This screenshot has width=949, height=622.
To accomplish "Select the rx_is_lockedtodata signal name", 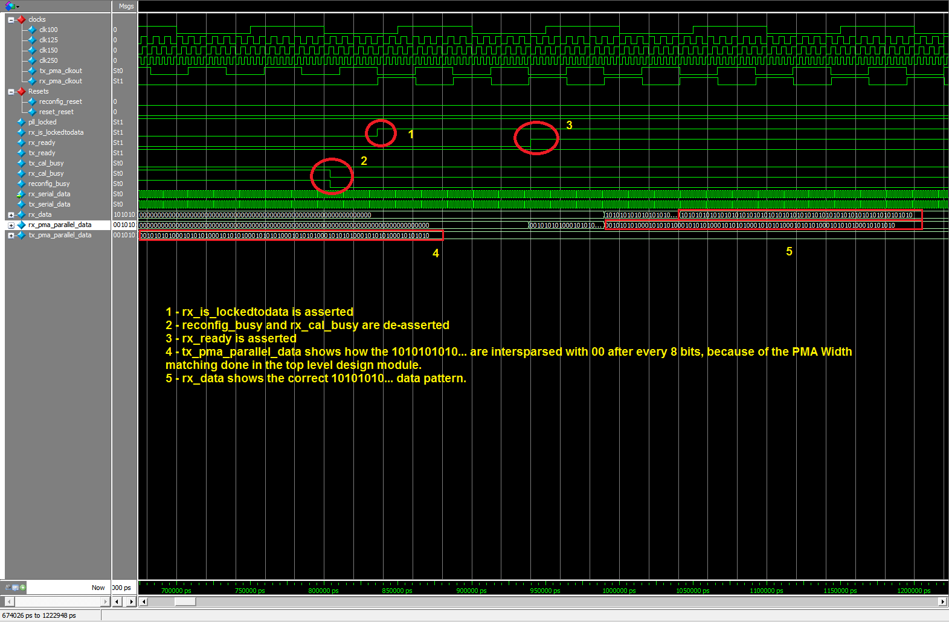I will pyautogui.click(x=56, y=132).
